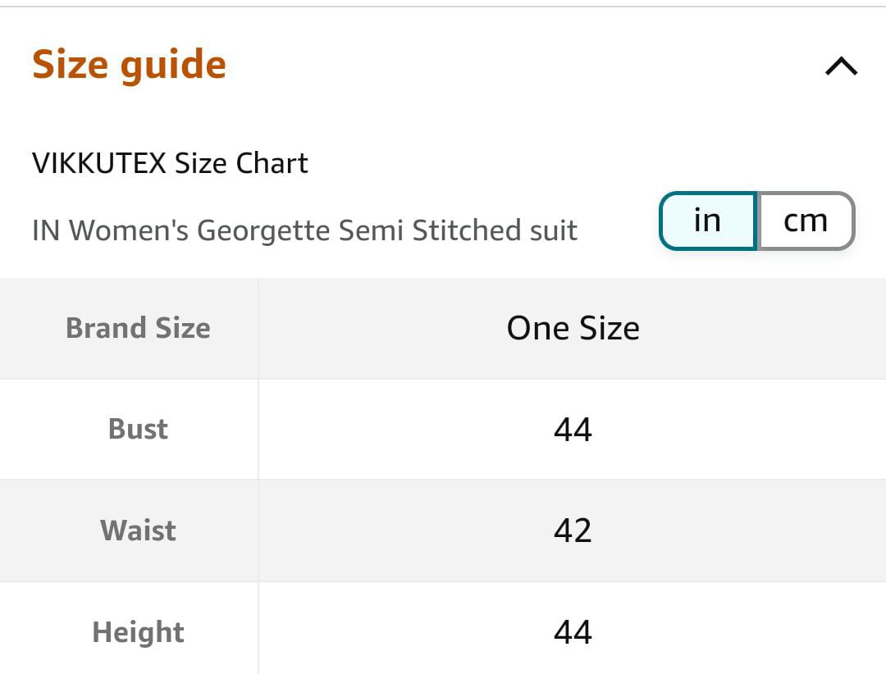Click the Size guide heading

[129, 65]
